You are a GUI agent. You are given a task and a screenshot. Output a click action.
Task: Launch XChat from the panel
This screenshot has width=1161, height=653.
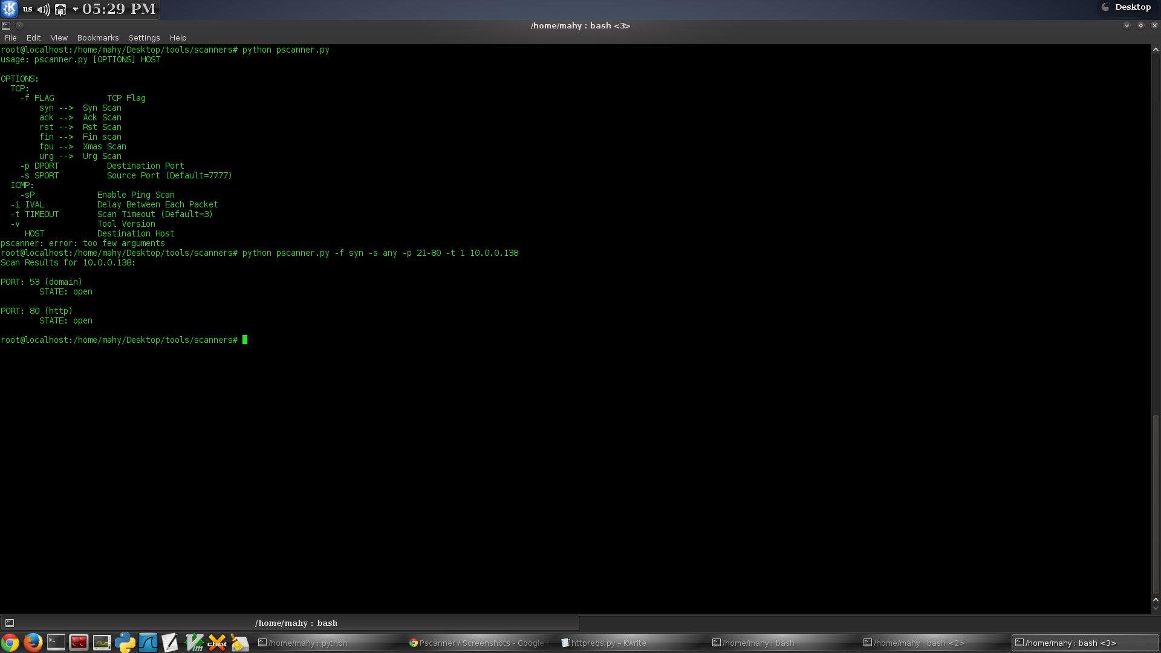(x=216, y=642)
